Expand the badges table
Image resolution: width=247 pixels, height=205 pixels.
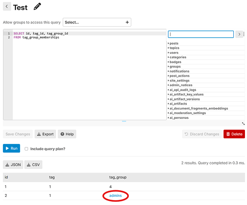coord(175,62)
